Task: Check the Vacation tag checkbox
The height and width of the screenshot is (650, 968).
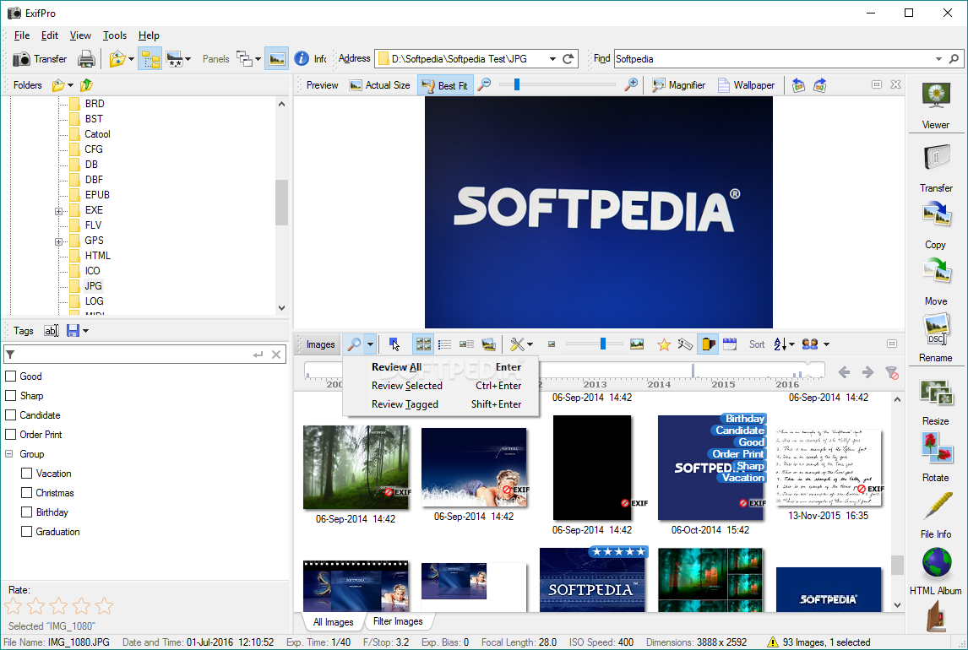Action: click(26, 473)
